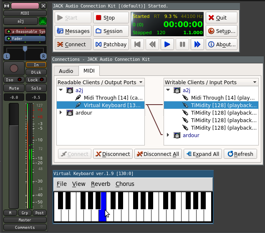Toggle the Mute button on mixer strip
This screenshot has width=265, height=233.
[14, 88]
